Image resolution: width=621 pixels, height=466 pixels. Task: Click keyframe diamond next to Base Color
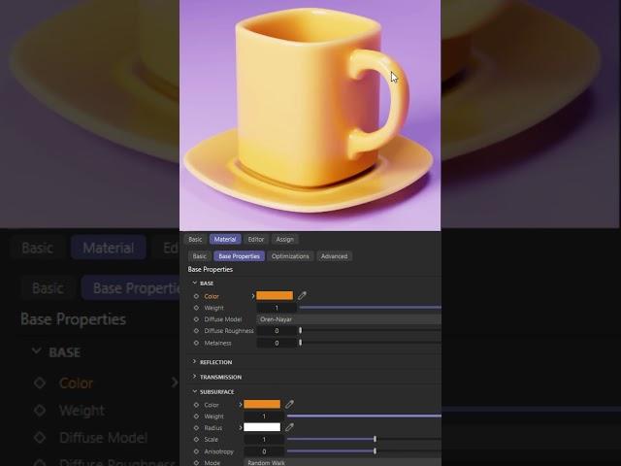coord(196,296)
